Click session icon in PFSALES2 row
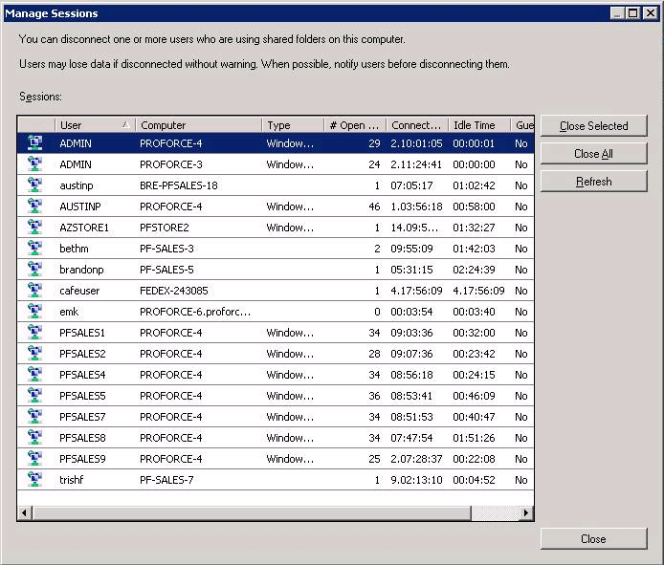Image resolution: width=664 pixels, height=565 pixels. pos(34,354)
